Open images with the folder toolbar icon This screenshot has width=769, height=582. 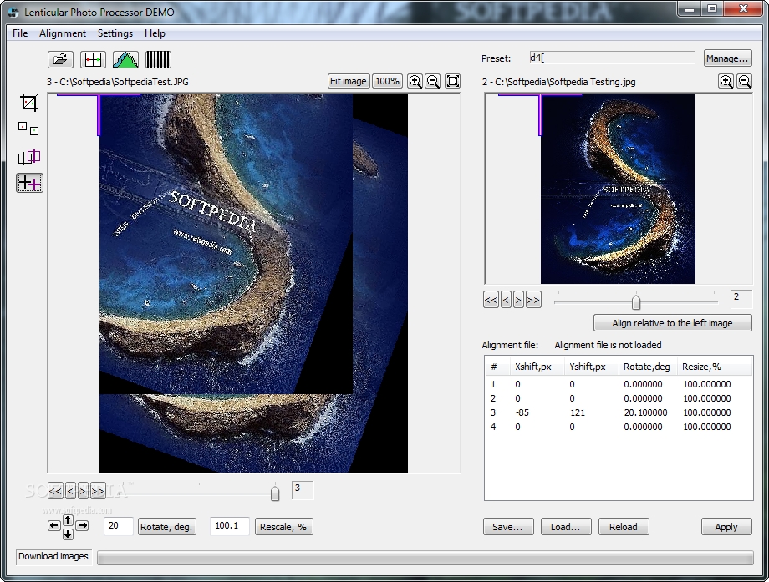(60, 60)
